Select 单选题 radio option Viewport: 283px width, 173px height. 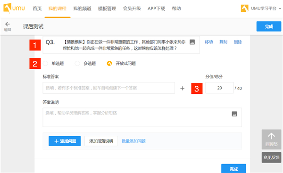click(45, 64)
